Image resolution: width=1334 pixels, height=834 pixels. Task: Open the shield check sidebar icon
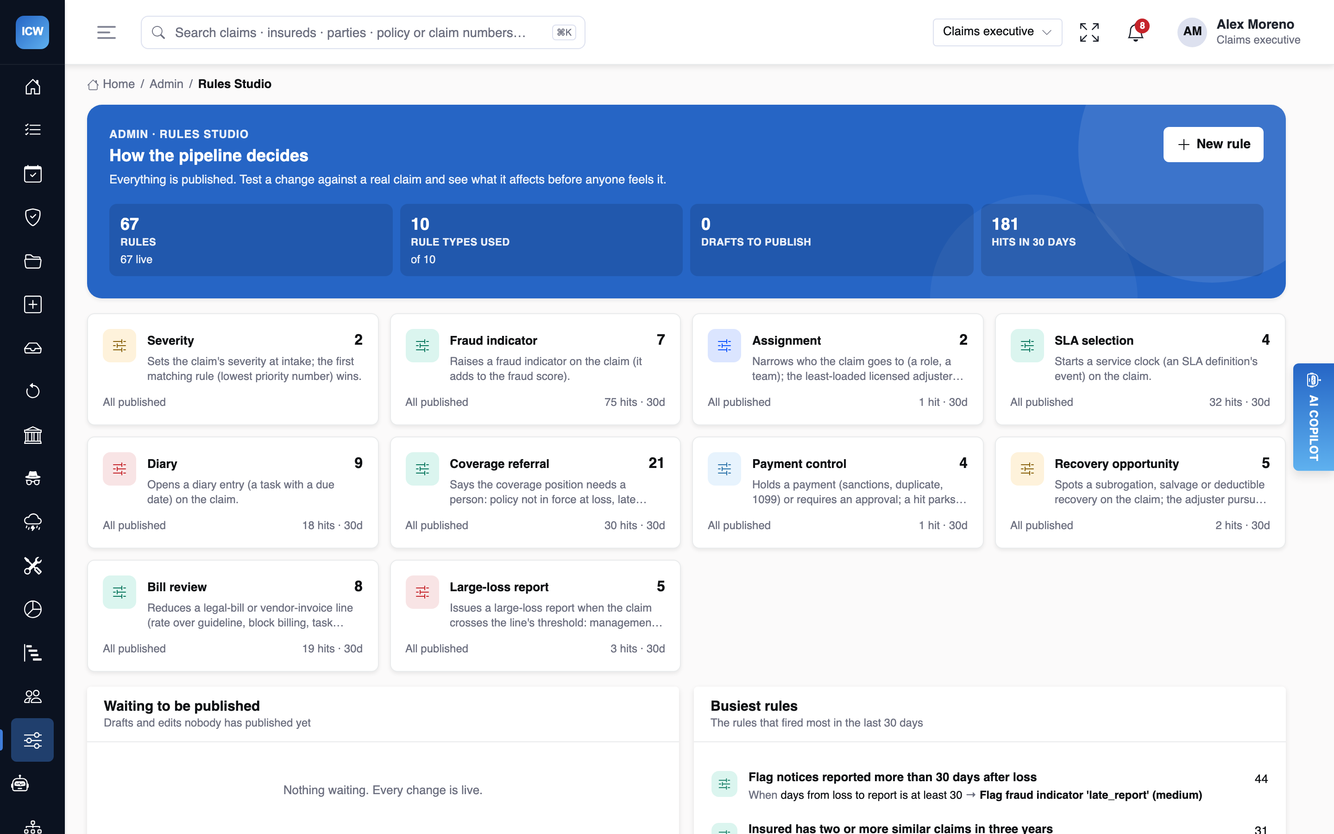(x=32, y=217)
